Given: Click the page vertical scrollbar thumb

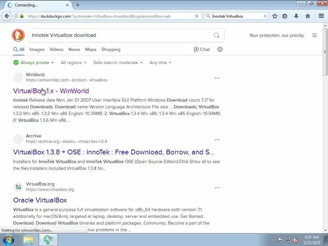Looking at the screenshot, I should 325,52.
